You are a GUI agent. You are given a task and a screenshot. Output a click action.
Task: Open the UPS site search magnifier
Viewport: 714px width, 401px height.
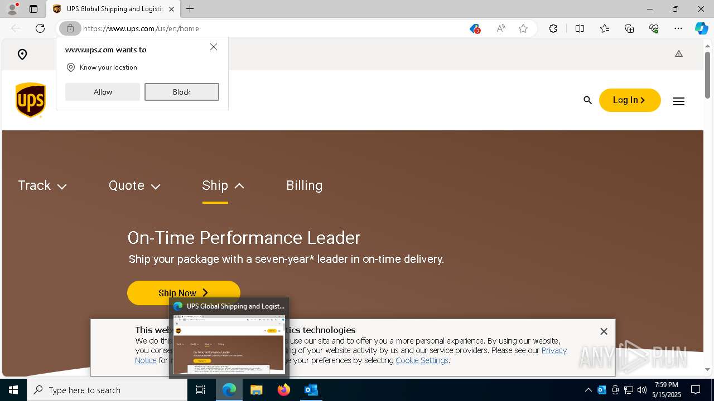point(587,100)
